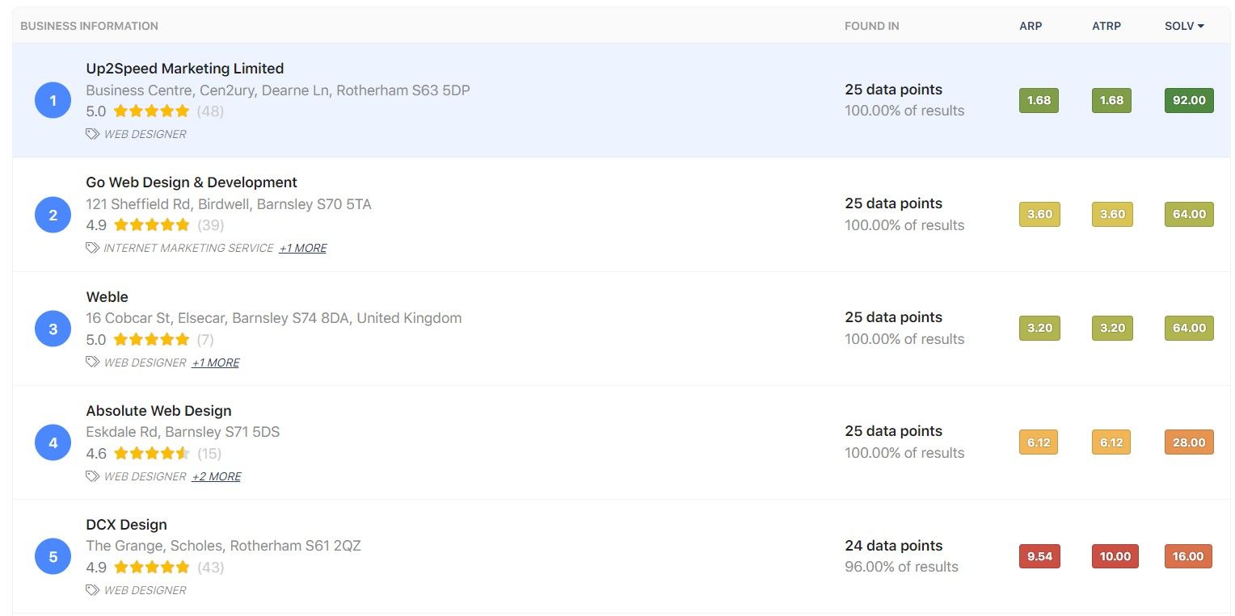The height and width of the screenshot is (616, 1235).
Task: Expand +2 MORE categories for Absolute Web Design
Action: (x=217, y=476)
